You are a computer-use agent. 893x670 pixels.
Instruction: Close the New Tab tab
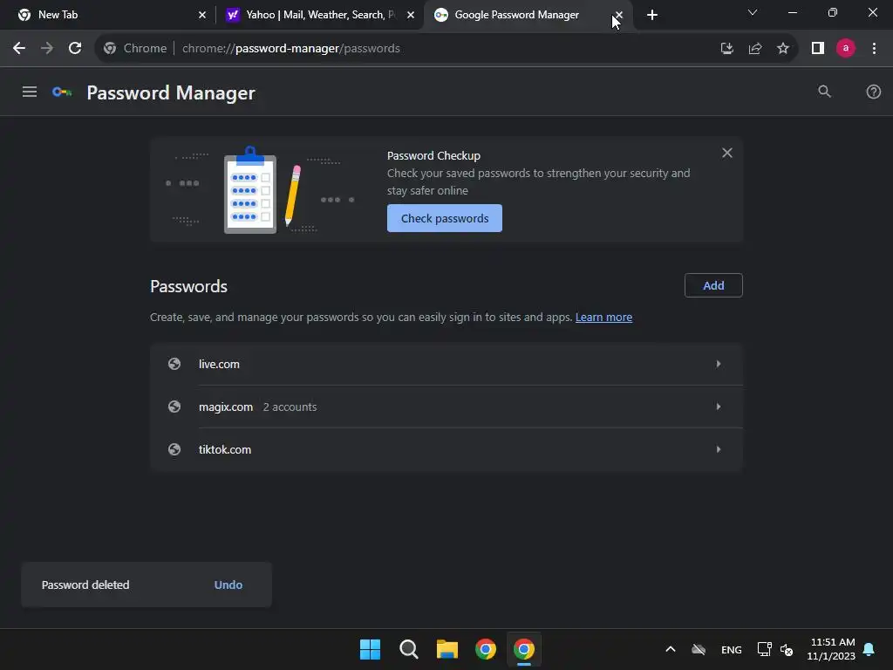click(x=202, y=15)
